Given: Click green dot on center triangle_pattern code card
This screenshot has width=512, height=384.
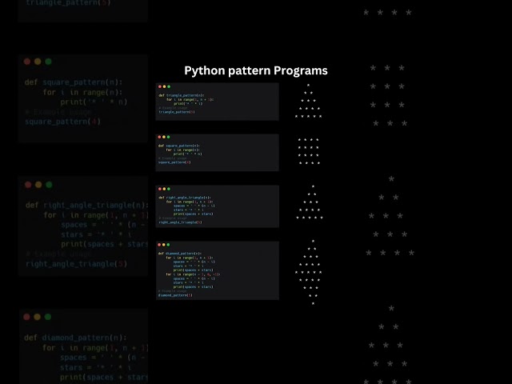Looking at the screenshot, I should pos(169,86).
